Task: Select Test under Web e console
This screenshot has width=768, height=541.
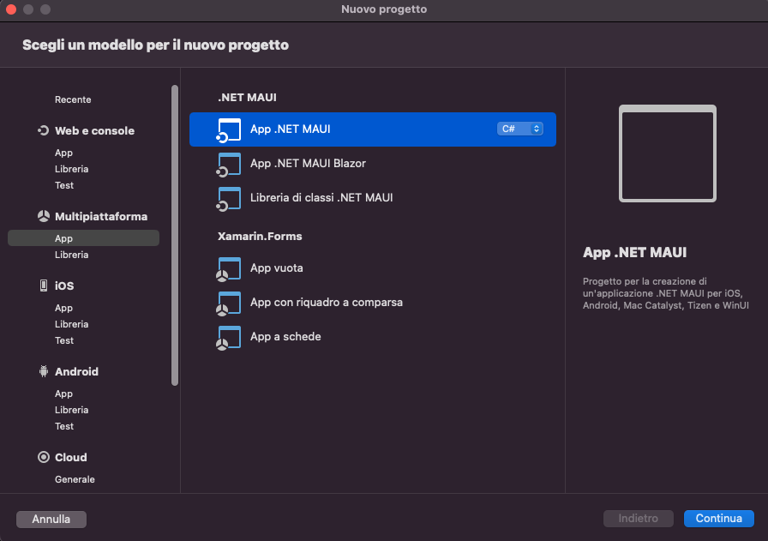Action: click(x=64, y=185)
